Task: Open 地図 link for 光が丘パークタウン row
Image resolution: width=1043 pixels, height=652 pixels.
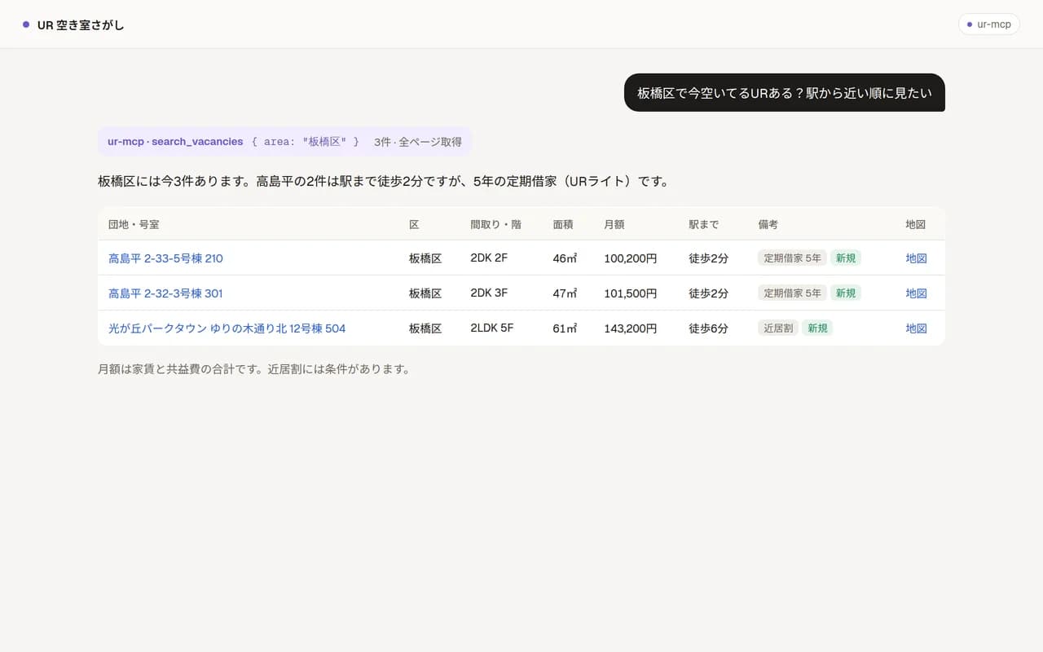Action: tap(917, 328)
